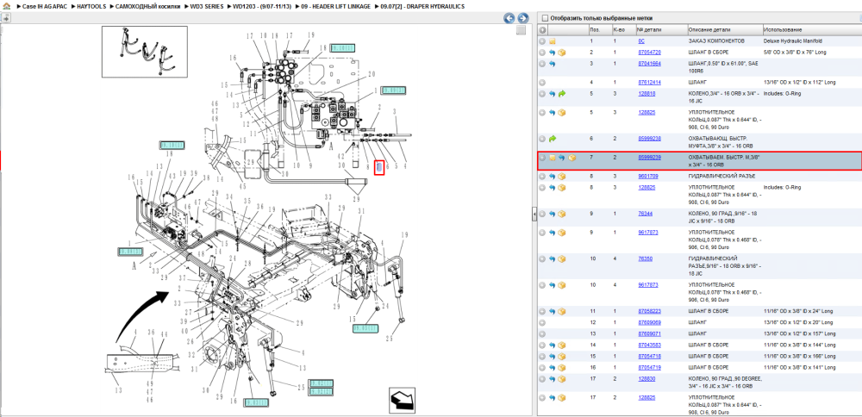This screenshot has width=862, height=417.
Task: Click blue arrow icon for part 87041664
Action: 553,64
